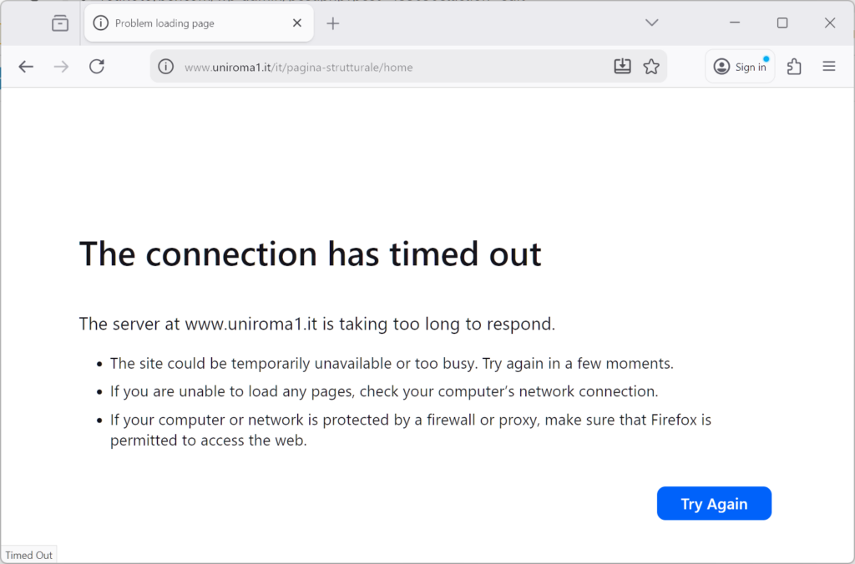Image resolution: width=855 pixels, height=564 pixels.
Task: Open the Firefox View icon
Action: pyautogui.click(x=60, y=23)
